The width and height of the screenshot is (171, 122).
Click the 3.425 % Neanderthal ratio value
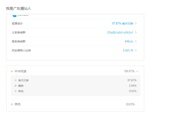coord(128,50)
